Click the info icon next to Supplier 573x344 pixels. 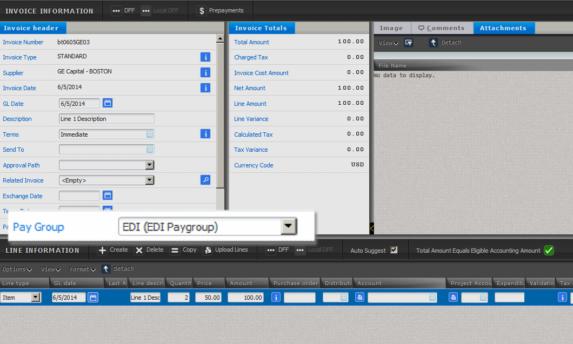[205, 72]
